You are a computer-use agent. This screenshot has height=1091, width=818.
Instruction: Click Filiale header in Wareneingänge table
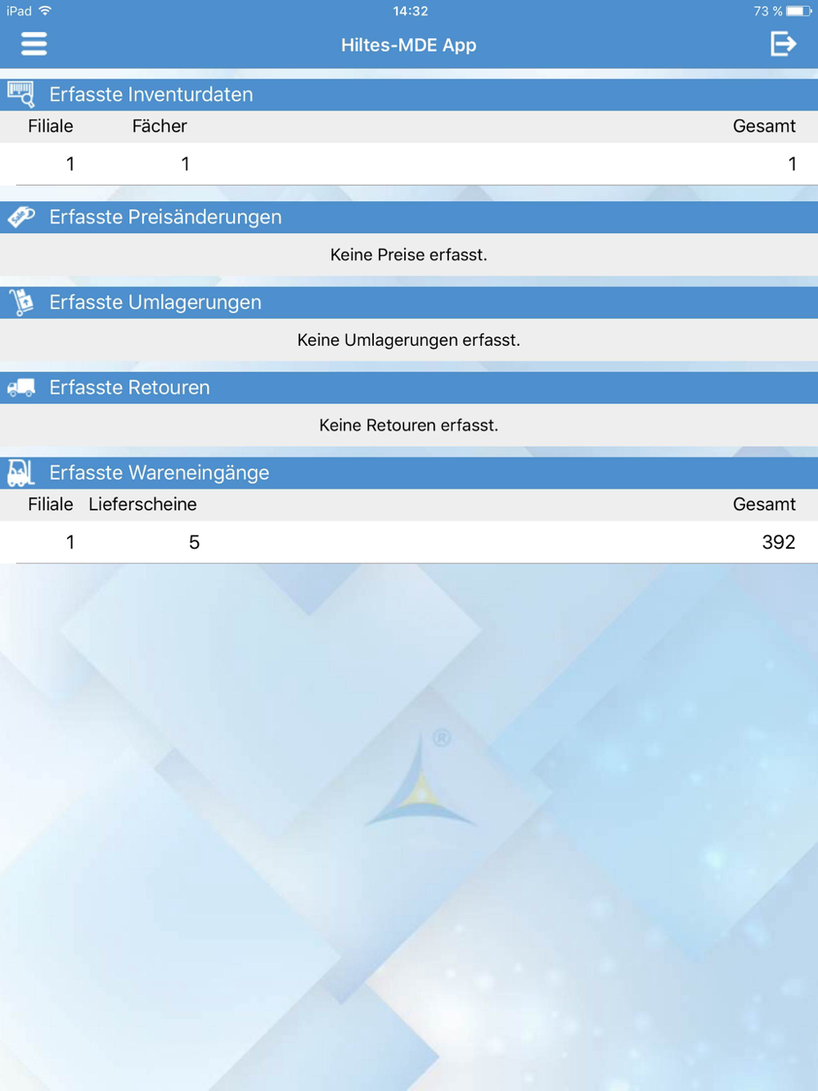(x=51, y=504)
